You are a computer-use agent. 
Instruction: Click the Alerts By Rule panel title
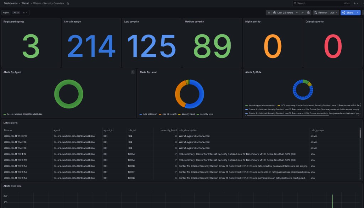click(x=253, y=72)
